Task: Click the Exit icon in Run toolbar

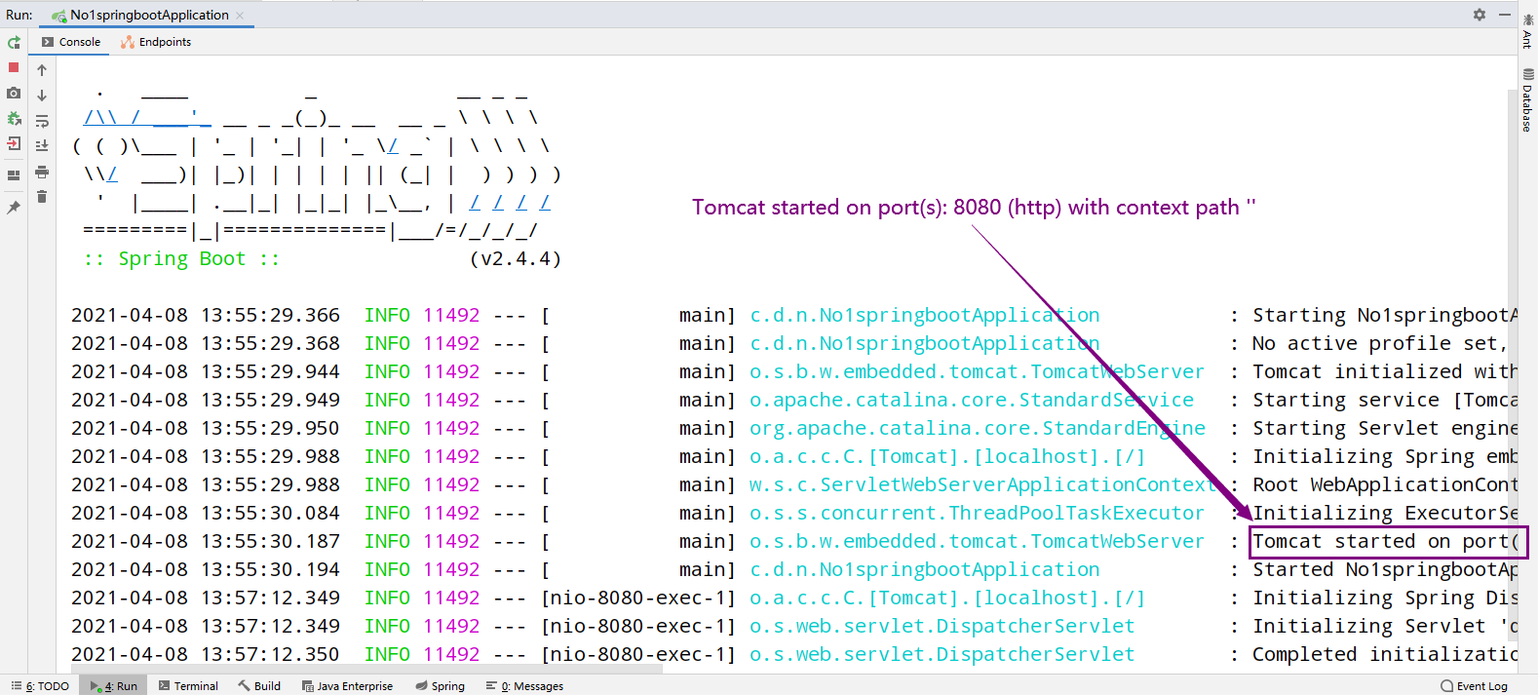Action: (x=14, y=143)
